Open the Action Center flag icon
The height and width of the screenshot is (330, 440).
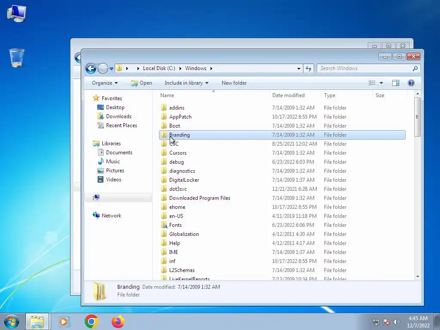point(386,322)
